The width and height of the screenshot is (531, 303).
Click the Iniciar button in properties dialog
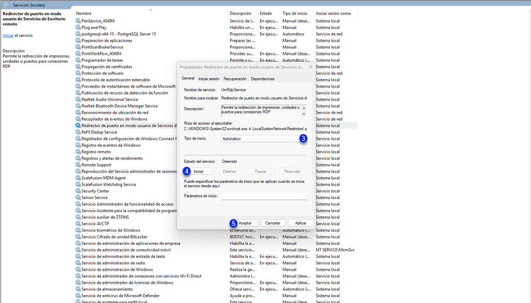coord(199,172)
